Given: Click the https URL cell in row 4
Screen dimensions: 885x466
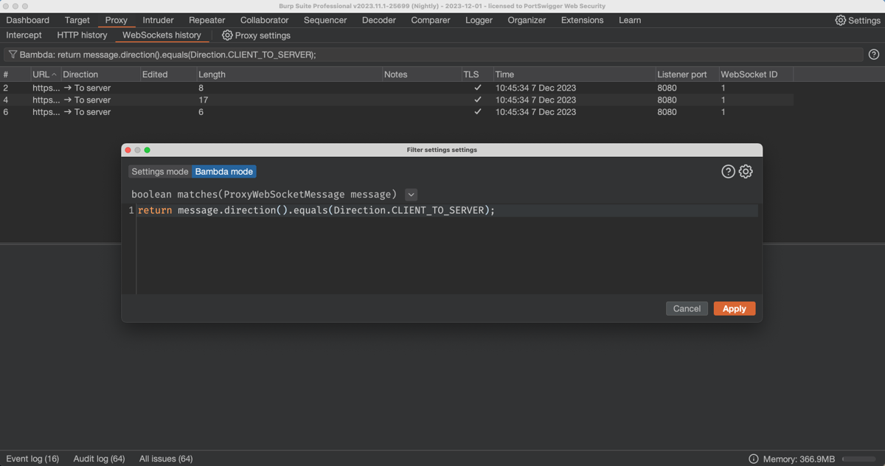Looking at the screenshot, I should [46, 100].
